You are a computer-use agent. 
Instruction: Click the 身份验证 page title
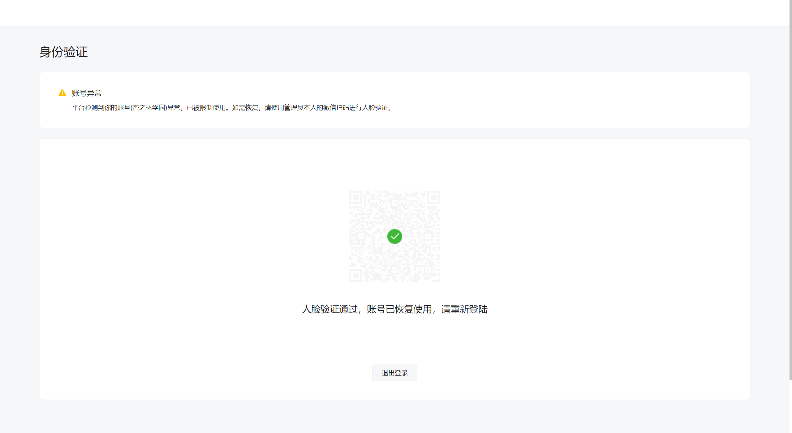[x=63, y=52]
